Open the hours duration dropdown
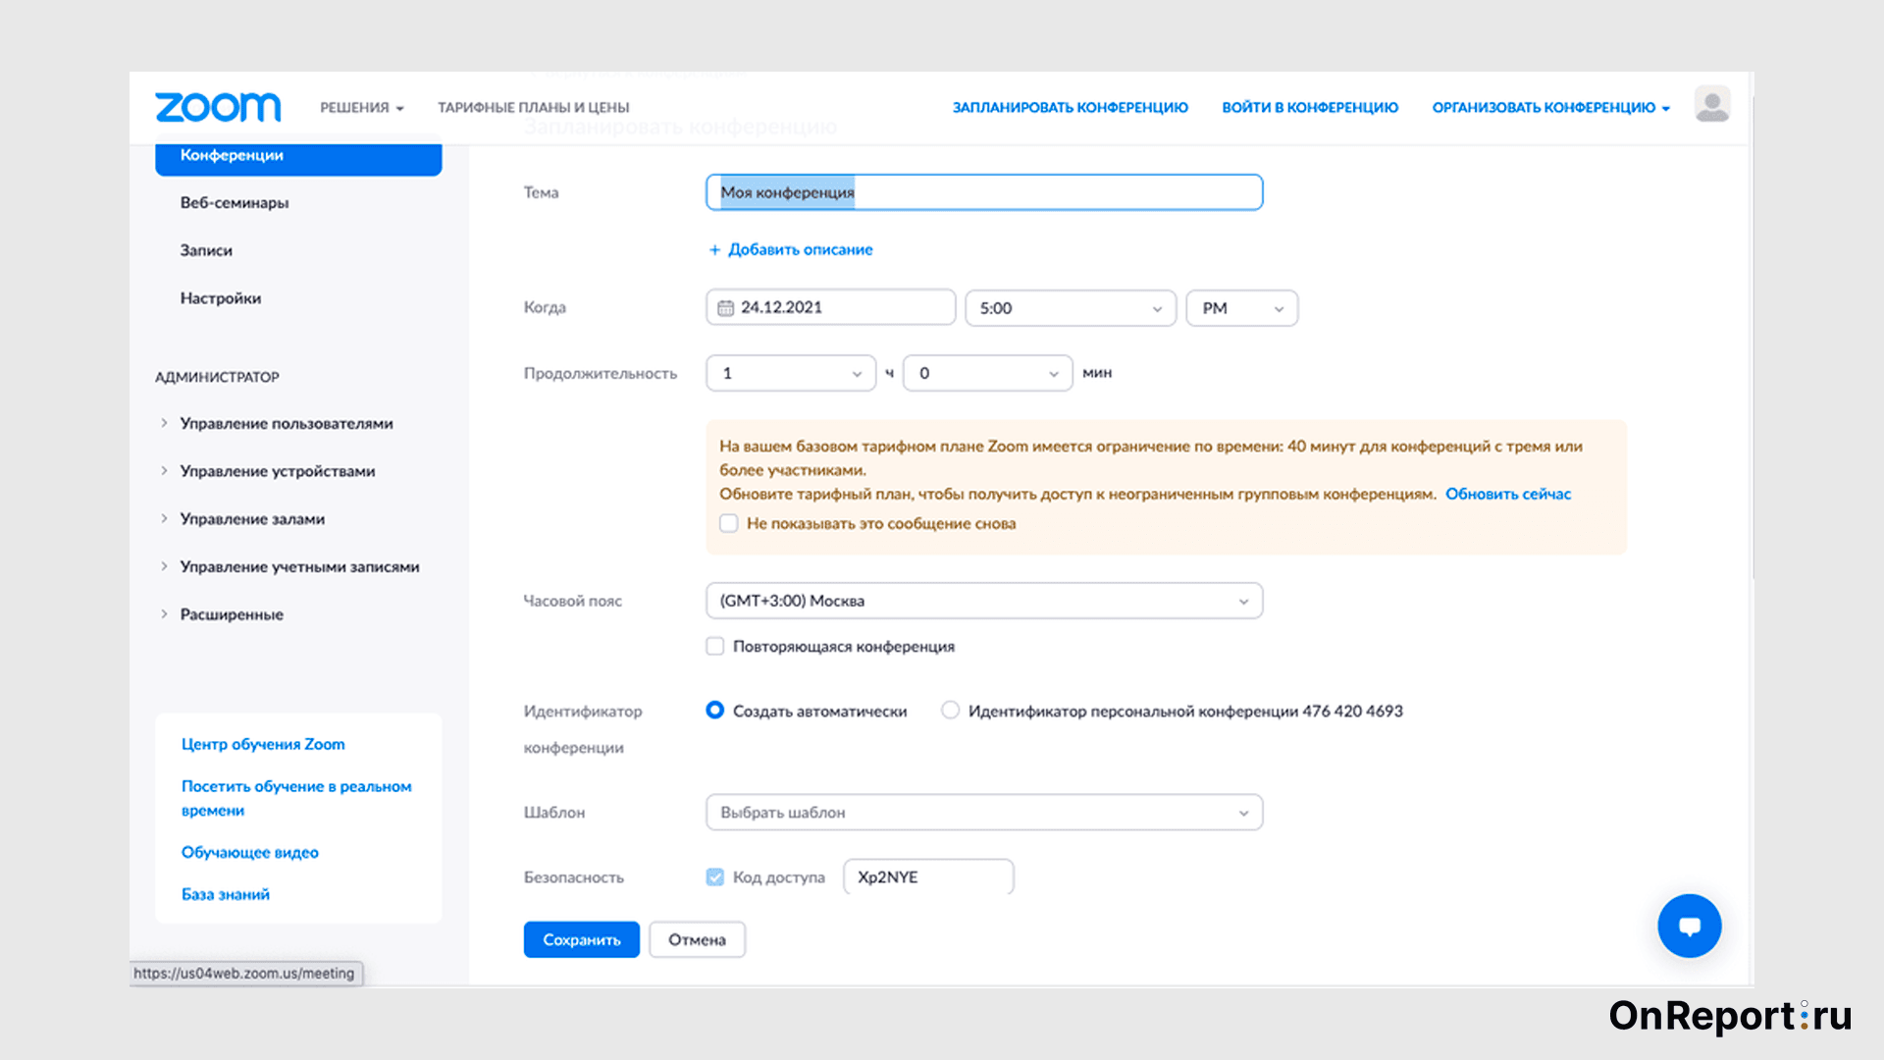Image resolution: width=1884 pixels, height=1060 pixels. [791, 374]
